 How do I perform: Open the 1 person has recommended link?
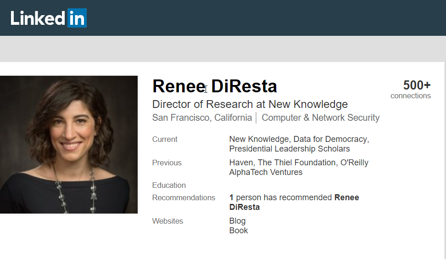pyautogui.click(x=294, y=202)
